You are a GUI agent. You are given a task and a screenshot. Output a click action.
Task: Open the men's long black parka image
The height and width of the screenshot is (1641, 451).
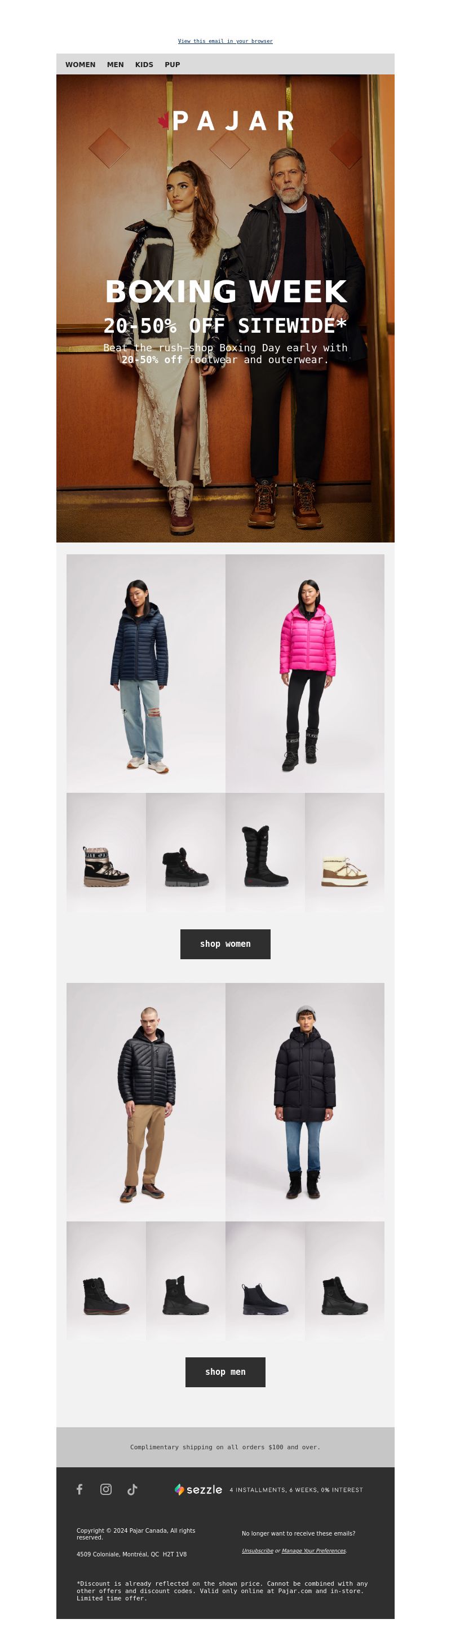coord(305,1101)
